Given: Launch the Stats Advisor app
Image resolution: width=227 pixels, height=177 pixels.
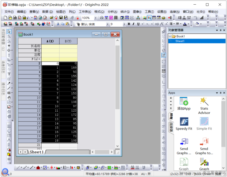Looking at the screenshot, I should [x=204, y=106].
